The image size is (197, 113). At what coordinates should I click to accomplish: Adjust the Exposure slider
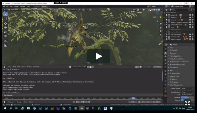pos(187,97)
